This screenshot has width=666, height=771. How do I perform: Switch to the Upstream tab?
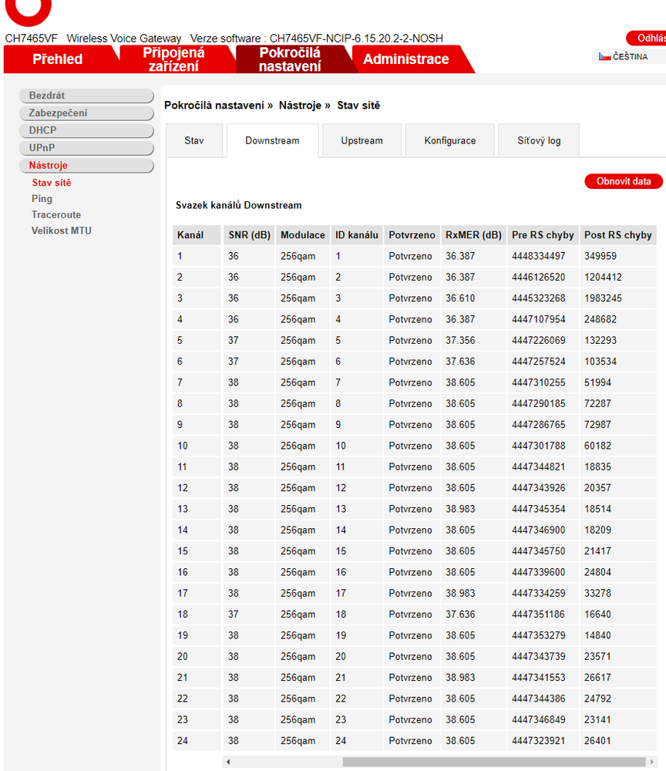[x=362, y=141]
